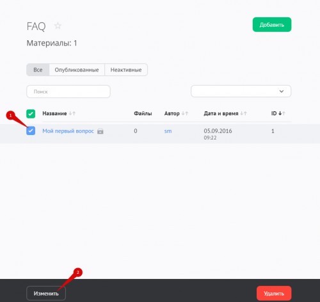Open author sm profile link

tap(168, 131)
